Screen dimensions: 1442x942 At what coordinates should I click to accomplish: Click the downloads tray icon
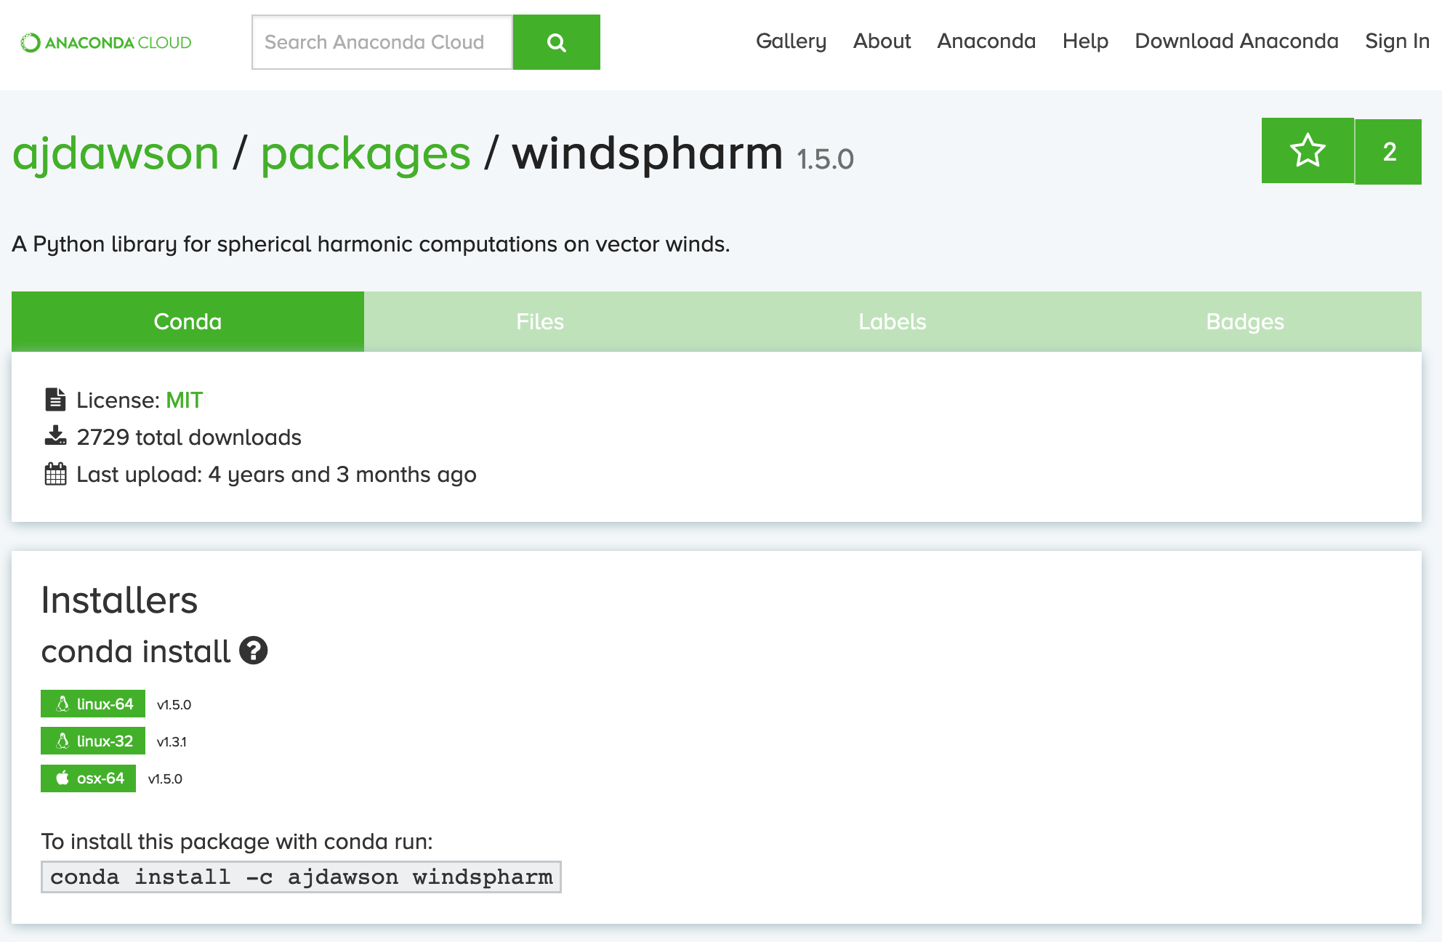point(55,436)
